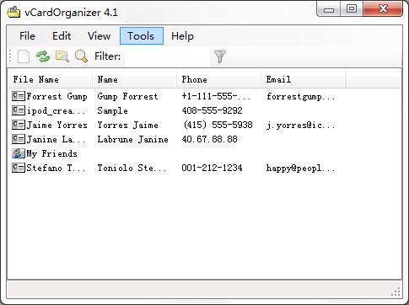Select the My Friends group icon
409x305 pixels.
click(19, 153)
